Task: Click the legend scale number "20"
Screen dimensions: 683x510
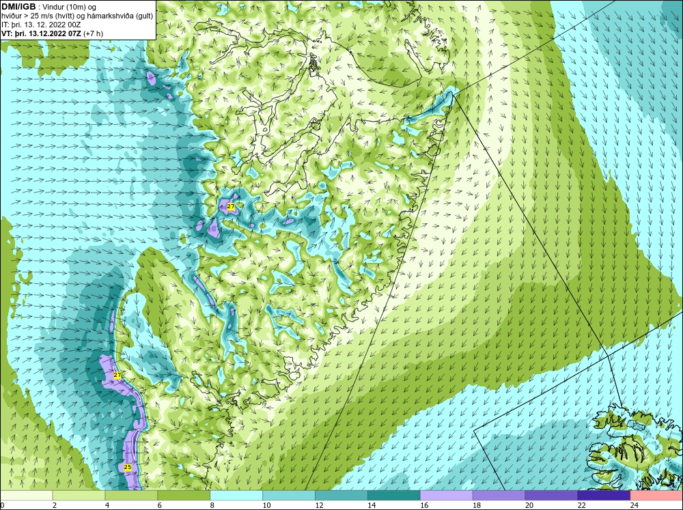Action: (x=529, y=505)
